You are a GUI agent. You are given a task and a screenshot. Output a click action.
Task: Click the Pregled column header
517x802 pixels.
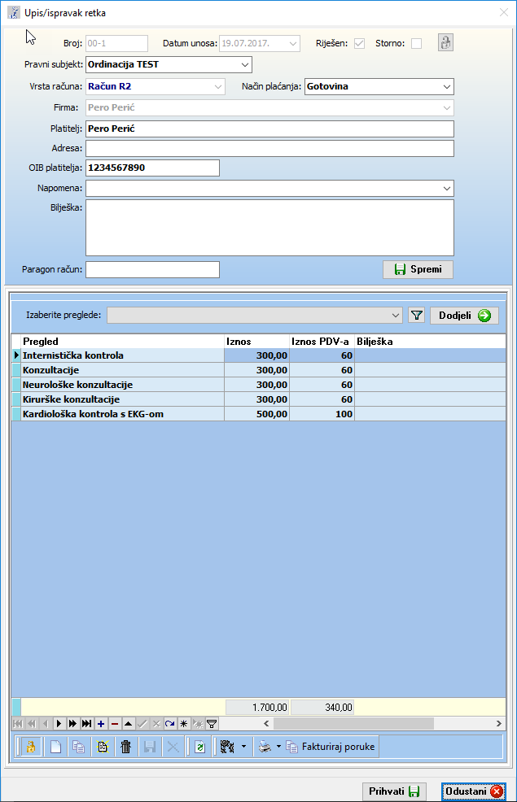(x=123, y=341)
